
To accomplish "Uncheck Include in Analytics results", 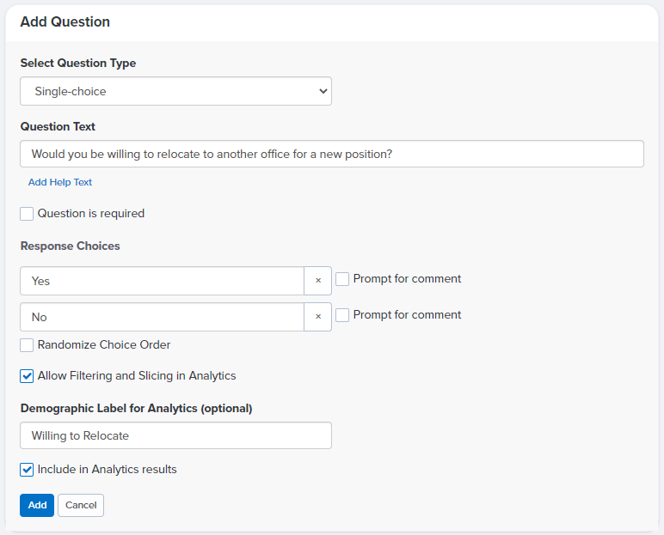I will click(27, 470).
